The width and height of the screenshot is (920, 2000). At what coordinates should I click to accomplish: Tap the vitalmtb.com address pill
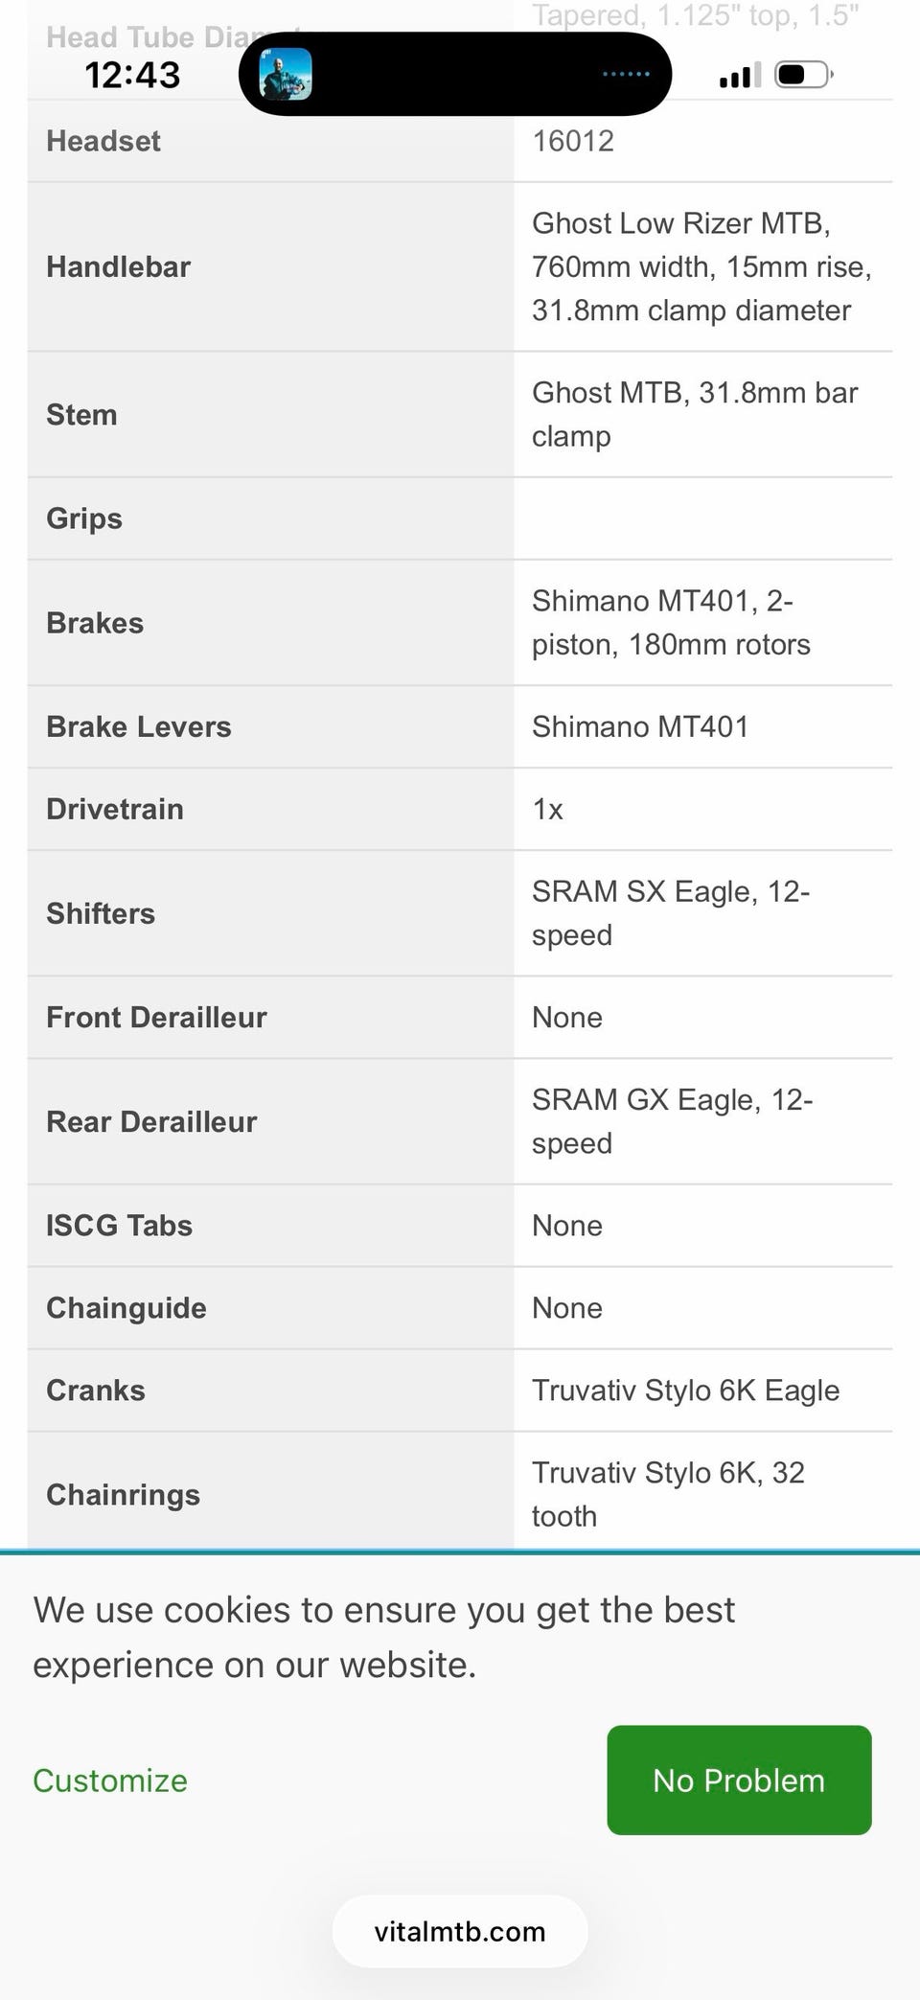[x=460, y=1931]
